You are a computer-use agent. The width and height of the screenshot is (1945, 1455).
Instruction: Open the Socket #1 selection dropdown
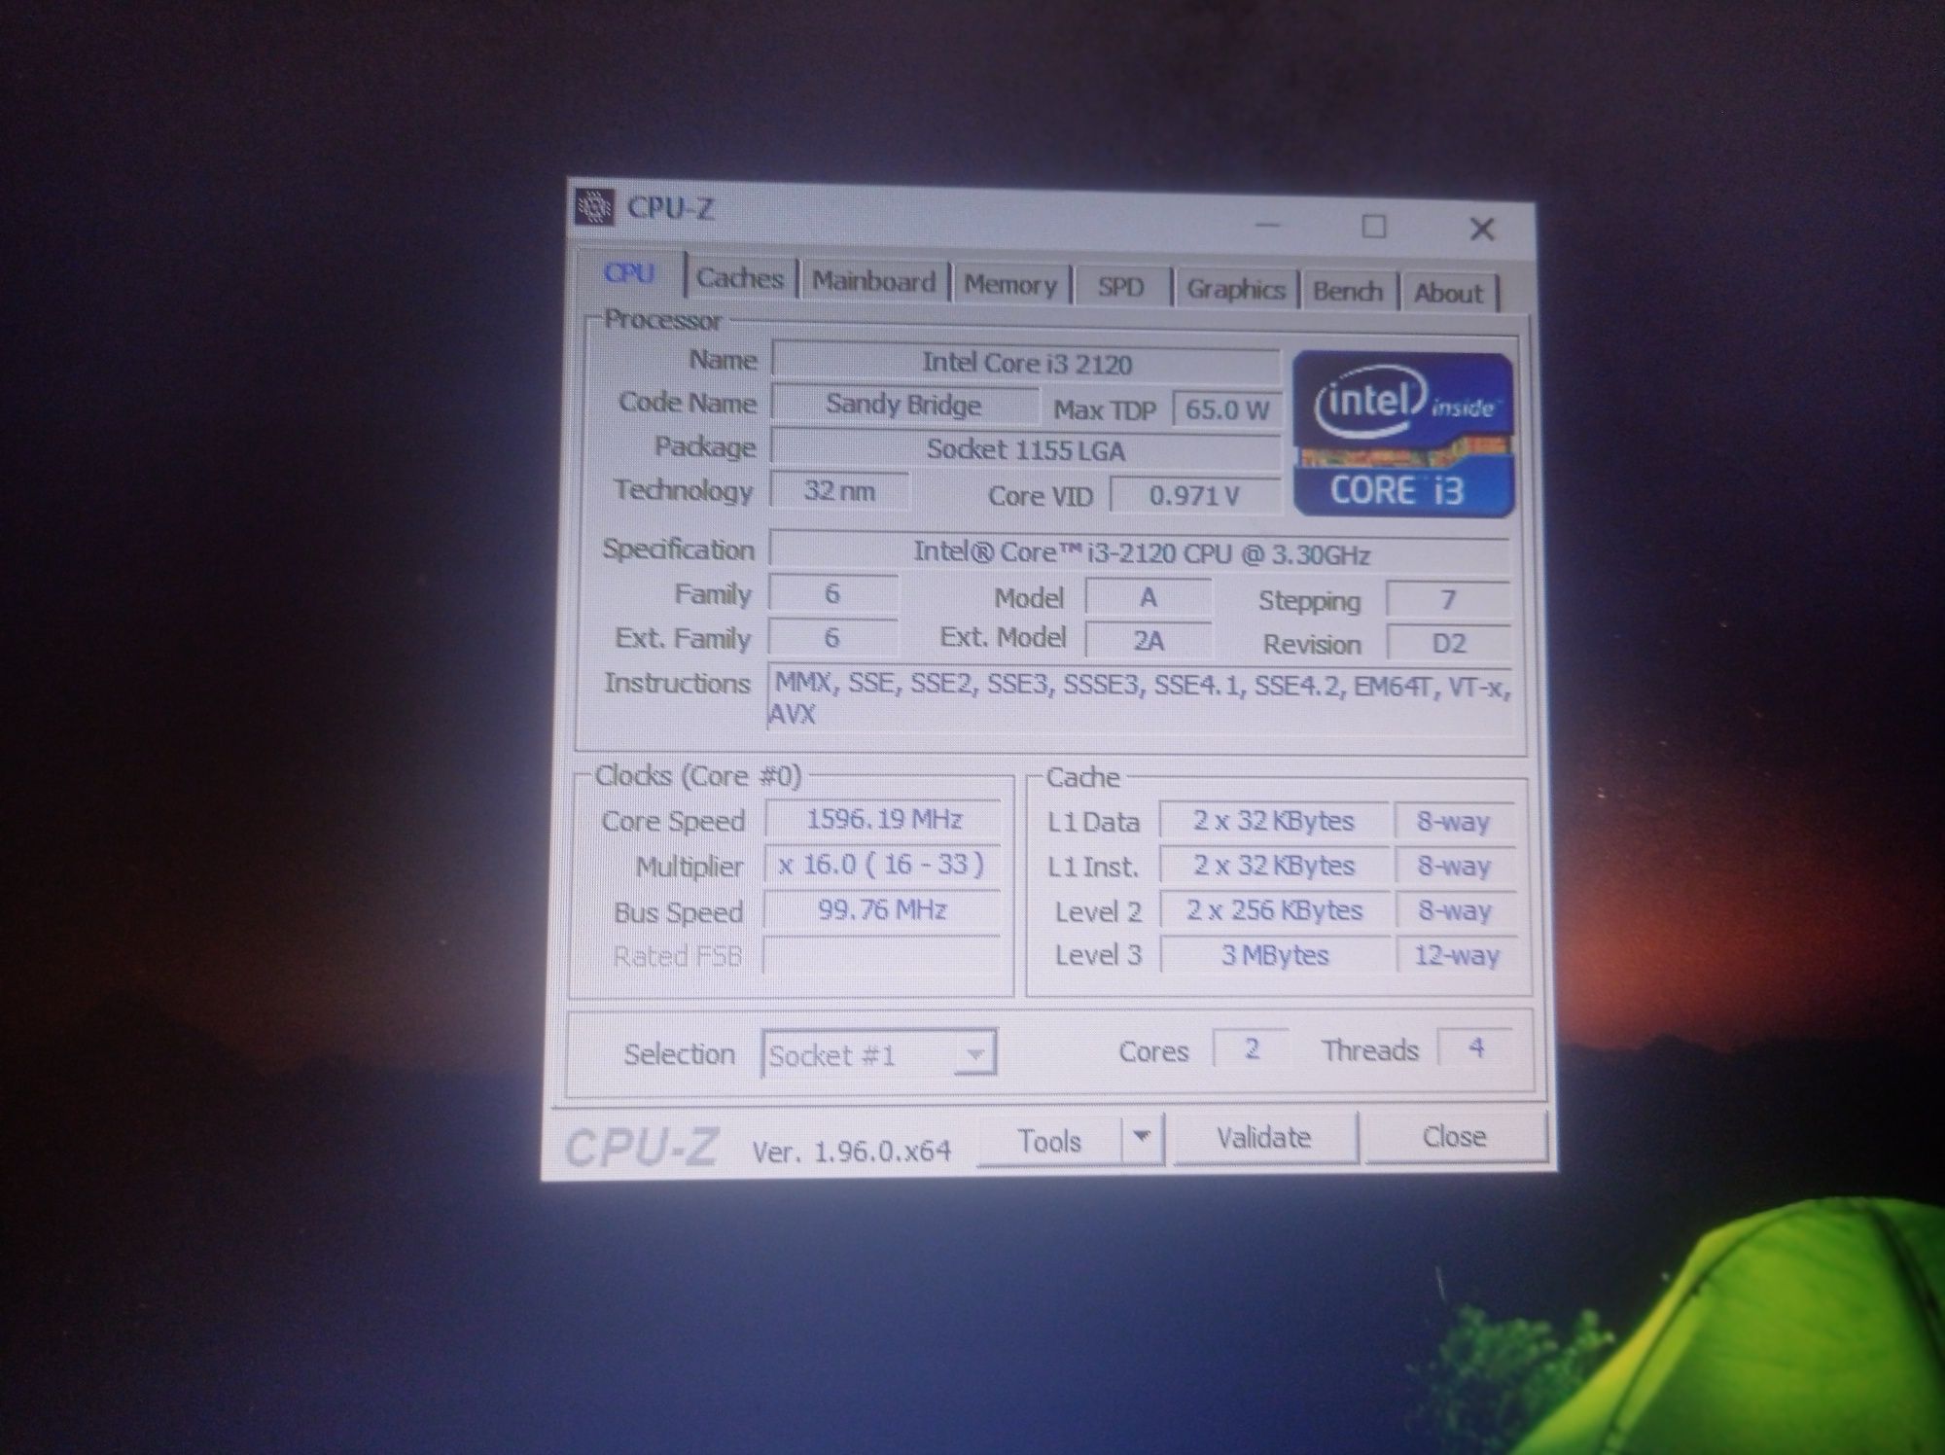tap(879, 1054)
